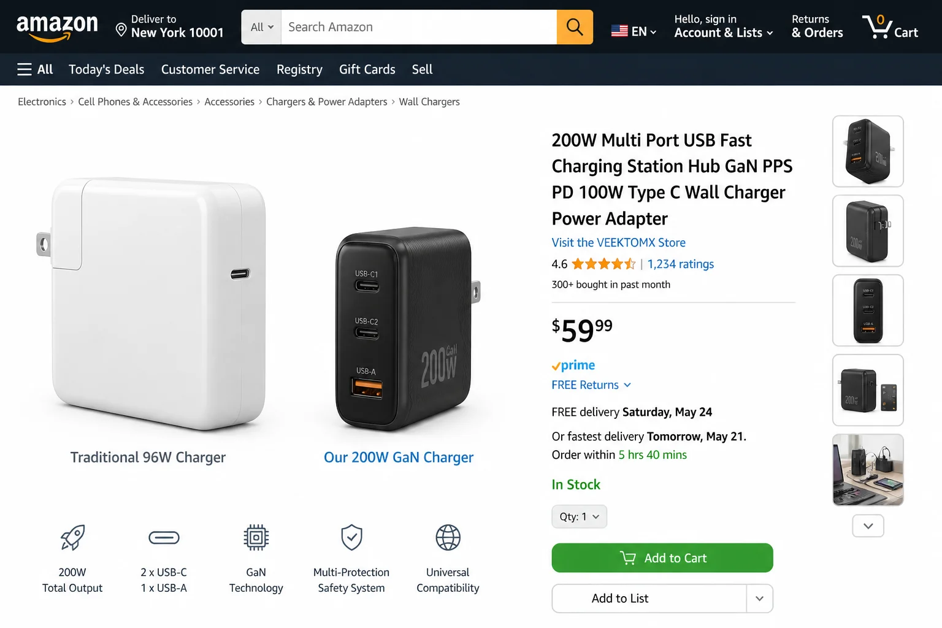Expand the Qty: 1 quantity selector
This screenshot has width=942, height=628.
pos(580,516)
